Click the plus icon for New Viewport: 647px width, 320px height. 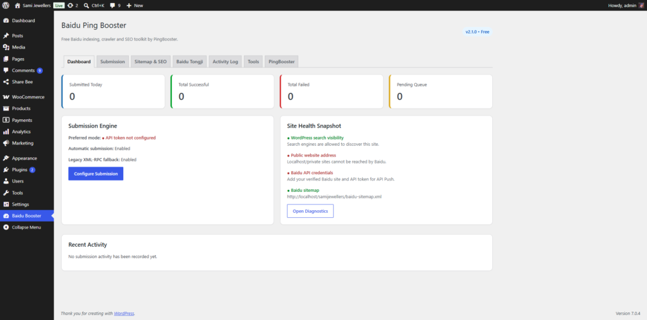pyautogui.click(x=129, y=6)
